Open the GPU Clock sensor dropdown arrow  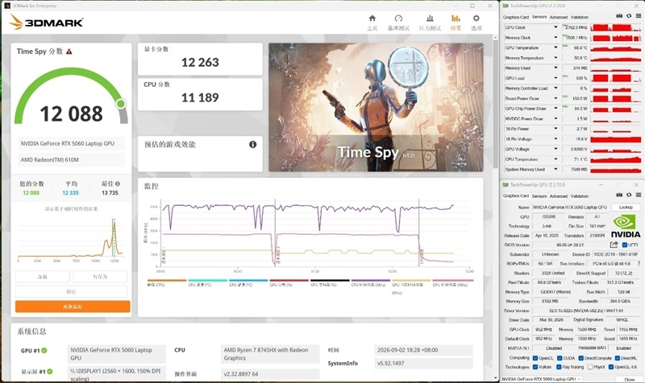[556, 27]
